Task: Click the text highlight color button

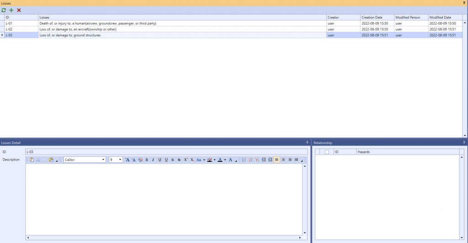Action: click(209, 160)
